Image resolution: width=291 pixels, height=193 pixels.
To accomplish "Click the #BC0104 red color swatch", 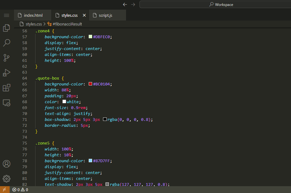I will [91, 84].
